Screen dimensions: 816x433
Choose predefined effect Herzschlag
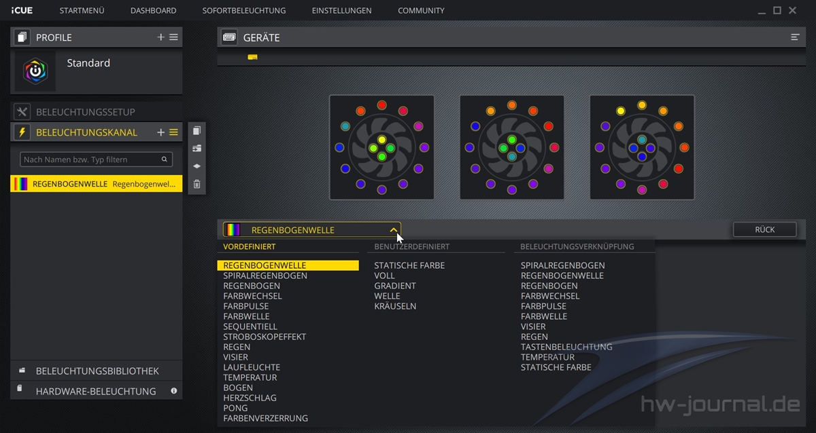point(250,398)
